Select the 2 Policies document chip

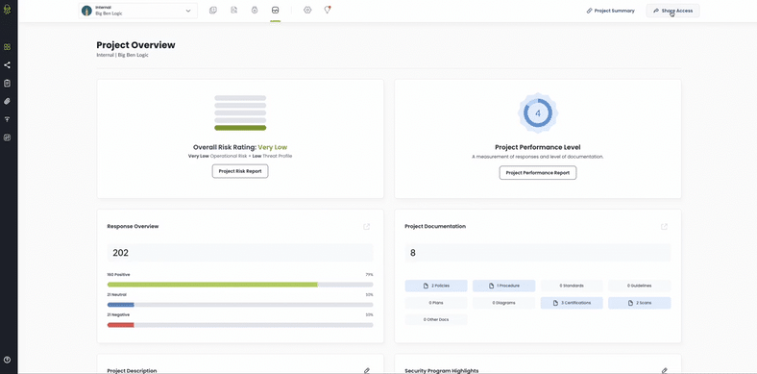pyautogui.click(x=436, y=286)
